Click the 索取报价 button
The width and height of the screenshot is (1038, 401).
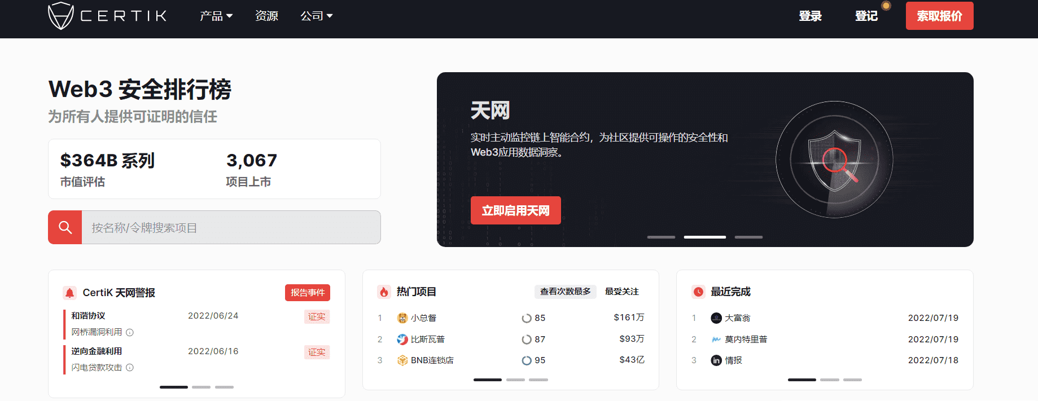[x=939, y=16]
